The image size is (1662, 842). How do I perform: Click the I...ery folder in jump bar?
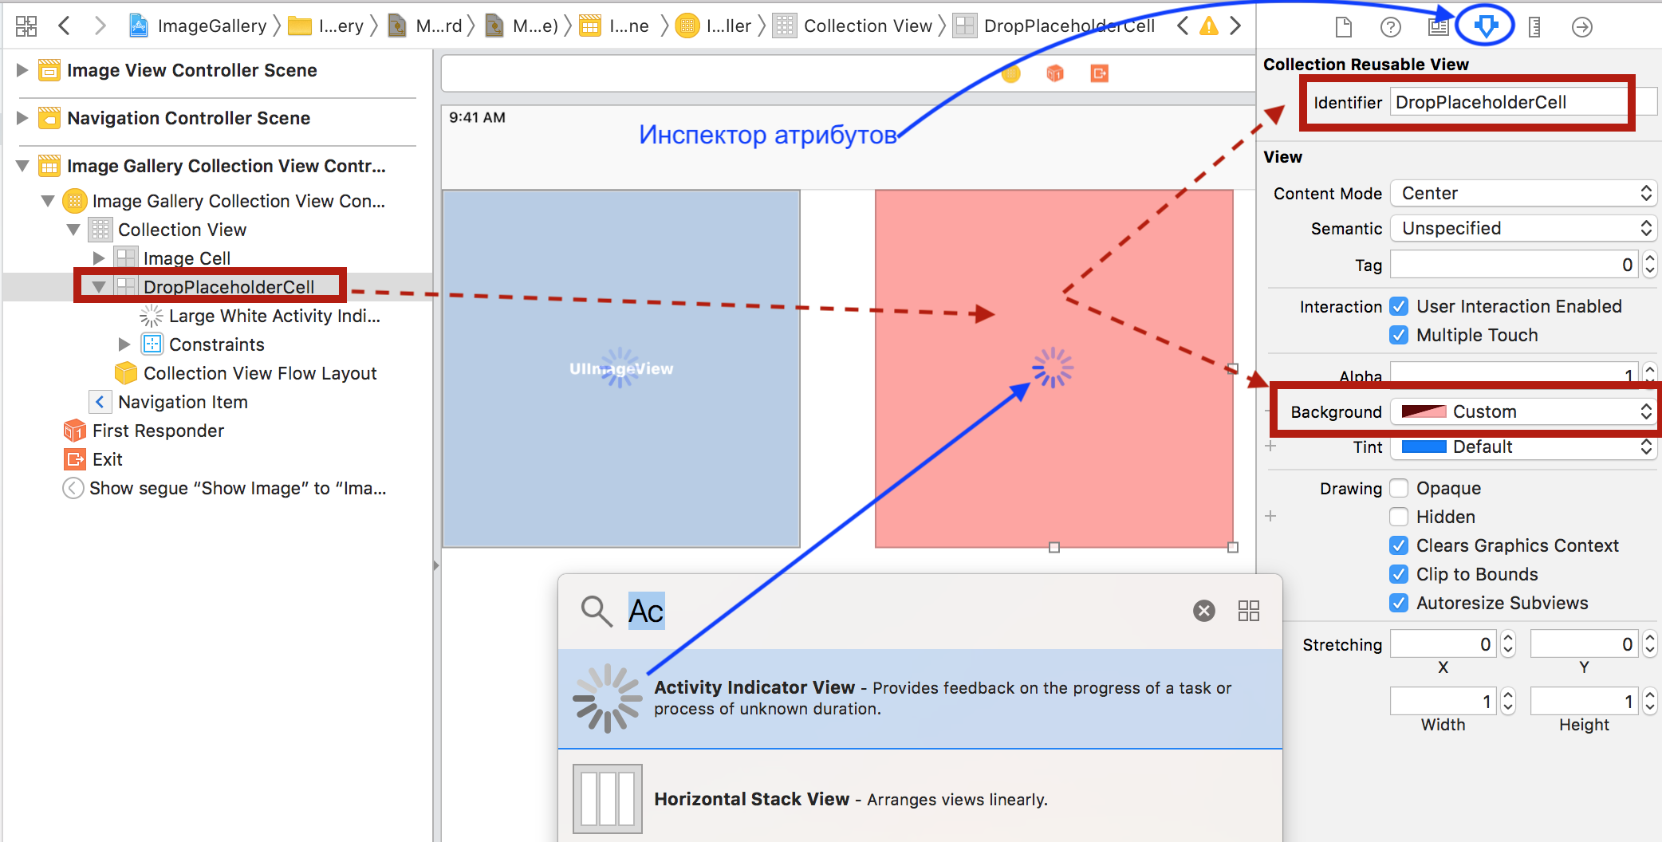coord(326,26)
